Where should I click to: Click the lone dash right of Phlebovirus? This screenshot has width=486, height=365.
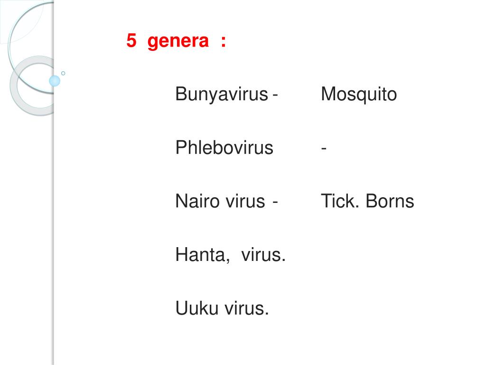[324, 149]
